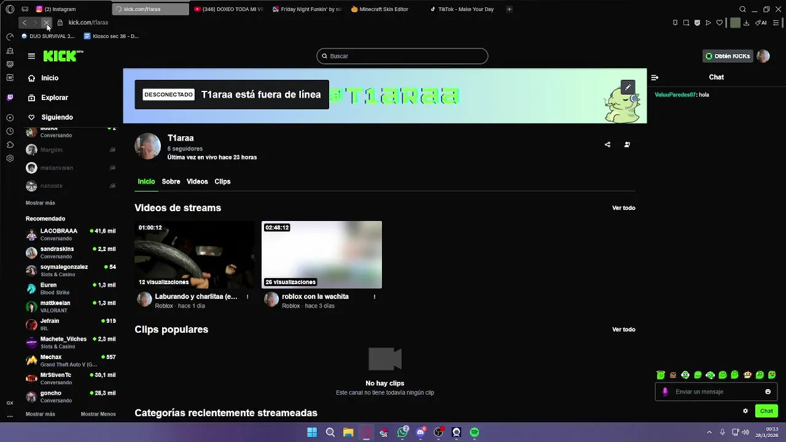Open more options for Laburando y charlitaa video
This screenshot has height=442, width=786.
click(247, 297)
